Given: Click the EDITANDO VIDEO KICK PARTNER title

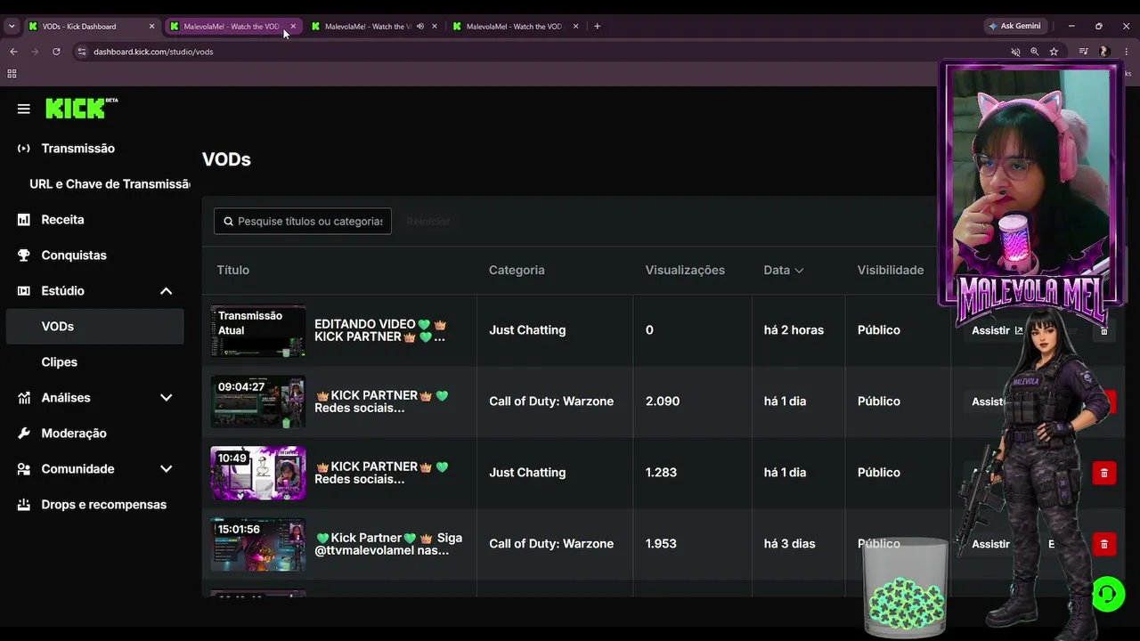Looking at the screenshot, I should click(380, 330).
